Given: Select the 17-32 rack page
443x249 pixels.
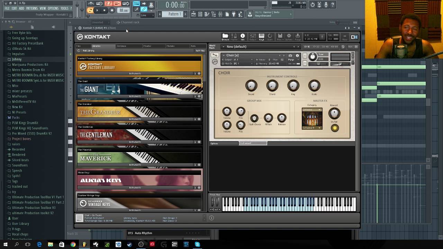Looking at the screenshot, I should [316, 47].
